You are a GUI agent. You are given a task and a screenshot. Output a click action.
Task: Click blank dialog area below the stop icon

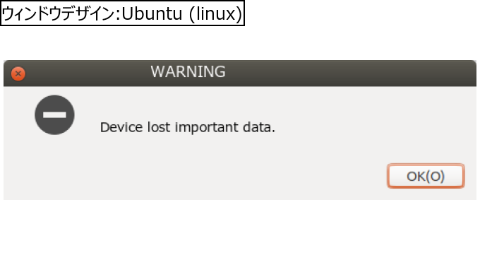tap(54, 165)
